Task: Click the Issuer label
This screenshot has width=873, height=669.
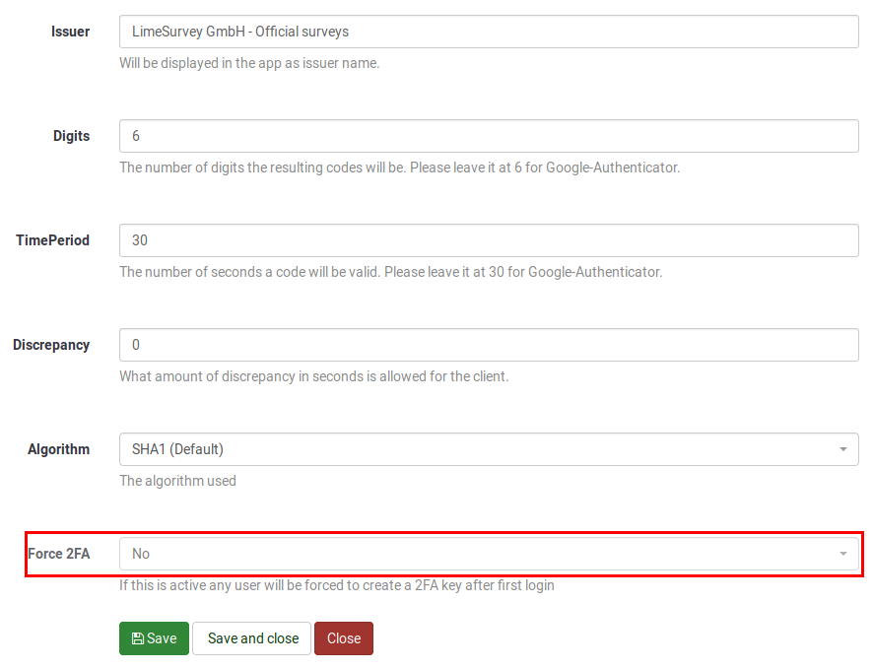Action: (70, 32)
